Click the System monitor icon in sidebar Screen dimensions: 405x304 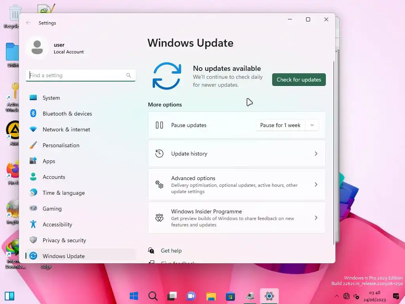(33, 98)
